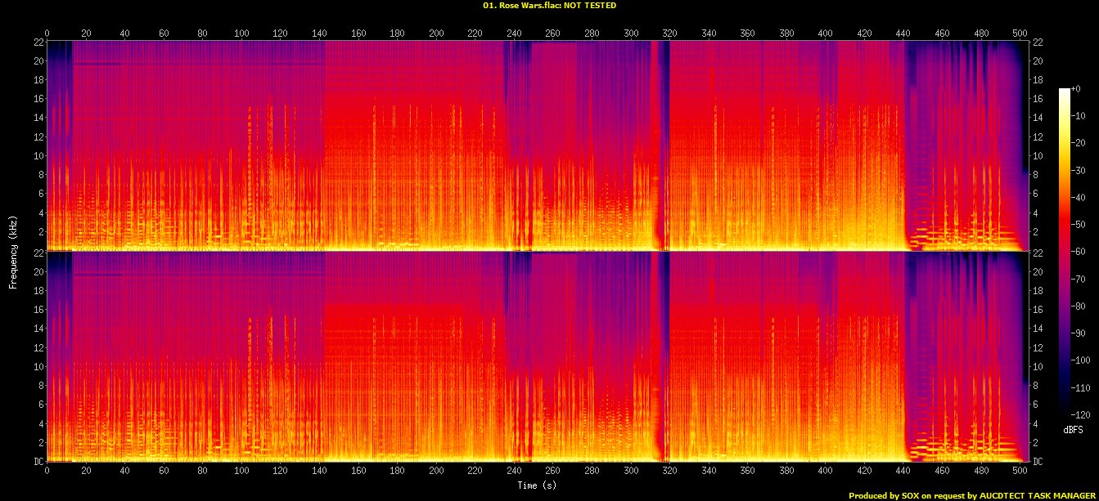The image size is (1099, 501).
Task: Click tick '100' on the bottom time axis
Action: pyautogui.click(x=241, y=471)
